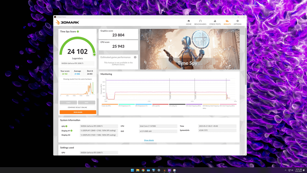Expand the system tray hidden icons chevron
Image resolution: width=307 pixels, height=173 pixels.
tap(285, 170)
